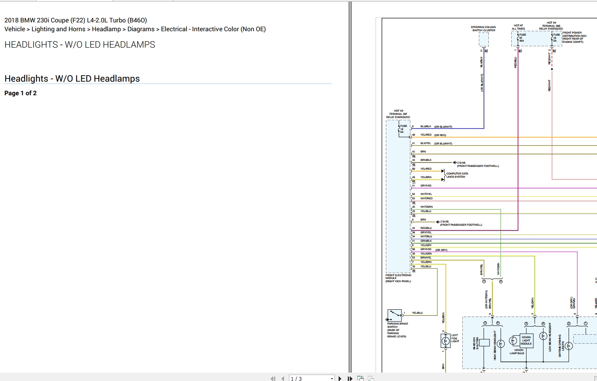Click the (OR RED) note beside YEL/RED

(x=440, y=135)
